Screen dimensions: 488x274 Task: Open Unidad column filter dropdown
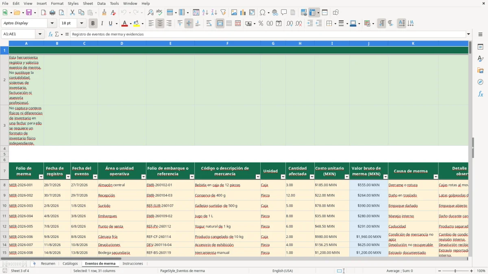(x=283, y=177)
